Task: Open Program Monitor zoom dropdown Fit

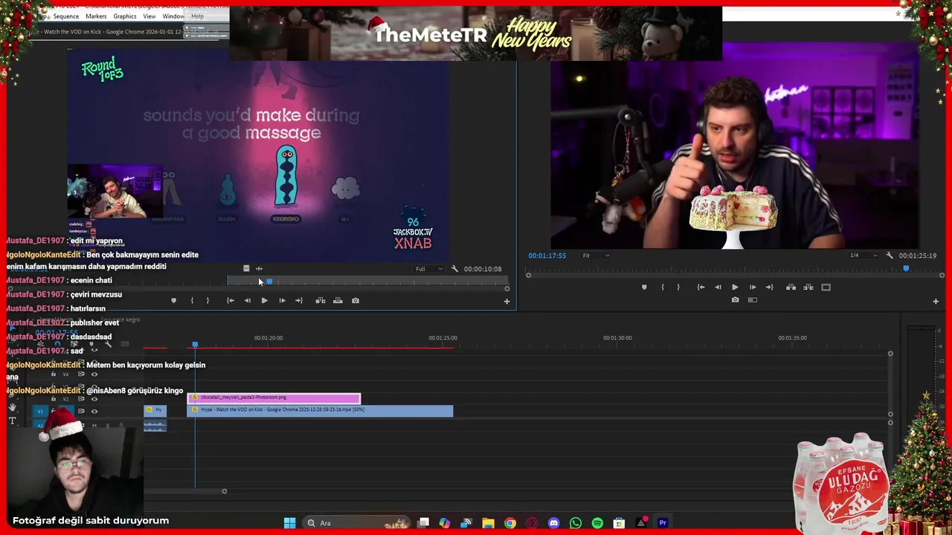Action: pos(596,256)
